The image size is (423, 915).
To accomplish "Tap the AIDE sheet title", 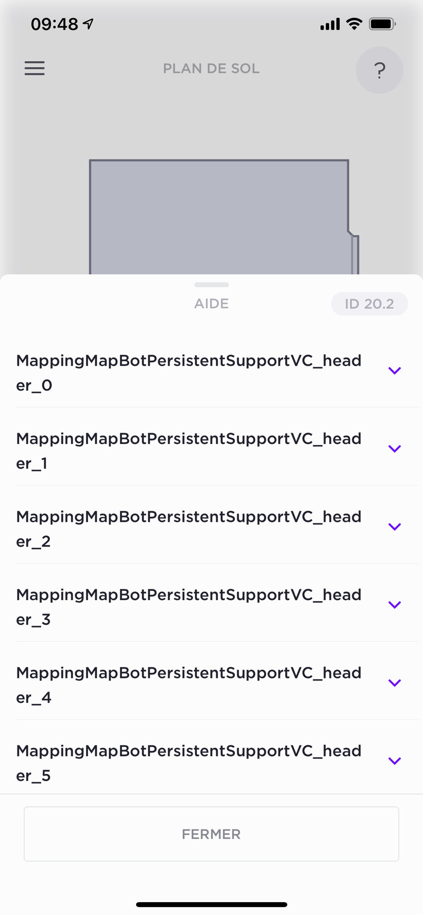I will click(211, 304).
